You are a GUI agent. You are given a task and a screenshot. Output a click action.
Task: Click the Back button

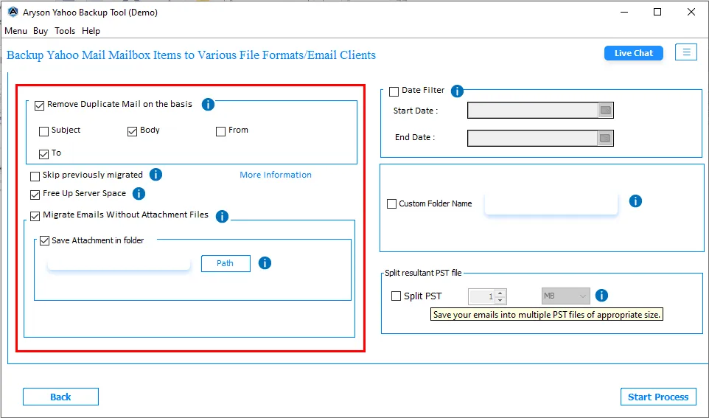60,397
